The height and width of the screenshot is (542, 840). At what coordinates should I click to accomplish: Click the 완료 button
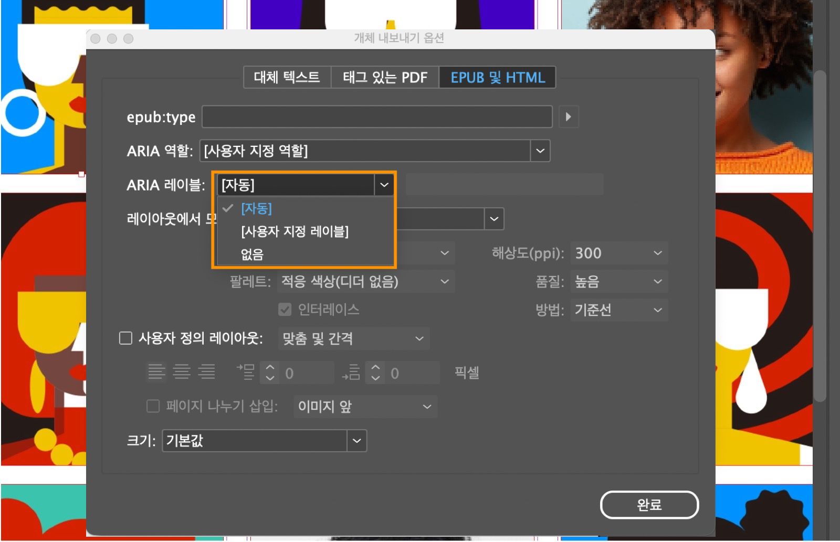(x=649, y=505)
